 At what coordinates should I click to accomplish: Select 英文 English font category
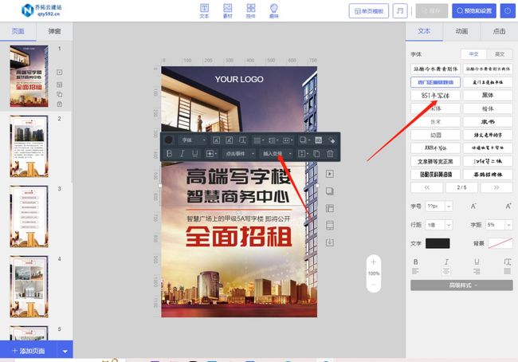[500, 54]
